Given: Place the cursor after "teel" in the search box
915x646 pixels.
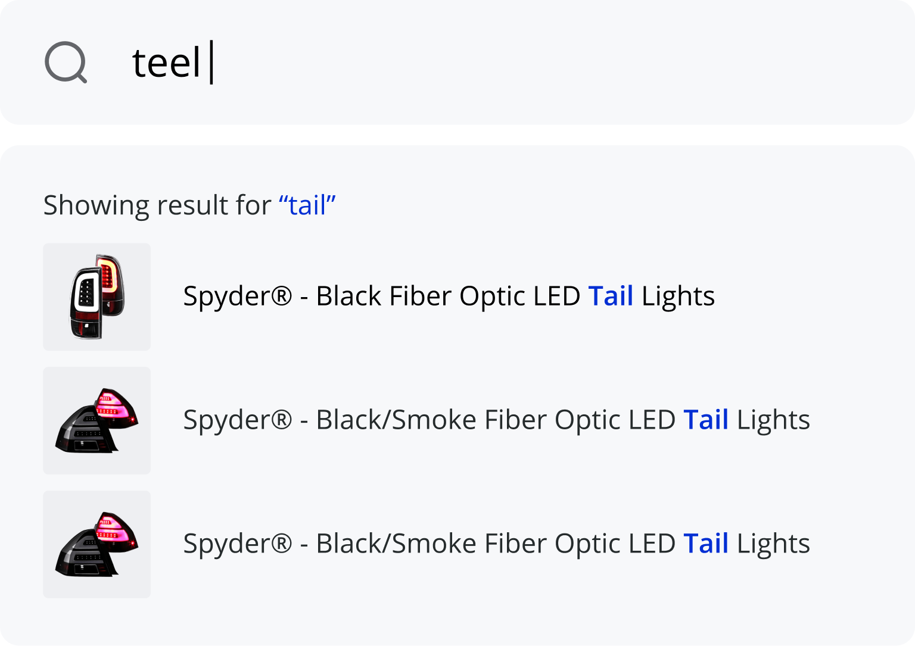Looking at the screenshot, I should pyautogui.click(x=206, y=63).
